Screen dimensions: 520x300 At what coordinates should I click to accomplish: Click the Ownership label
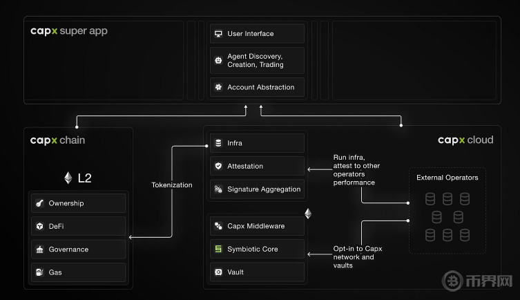(66, 203)
